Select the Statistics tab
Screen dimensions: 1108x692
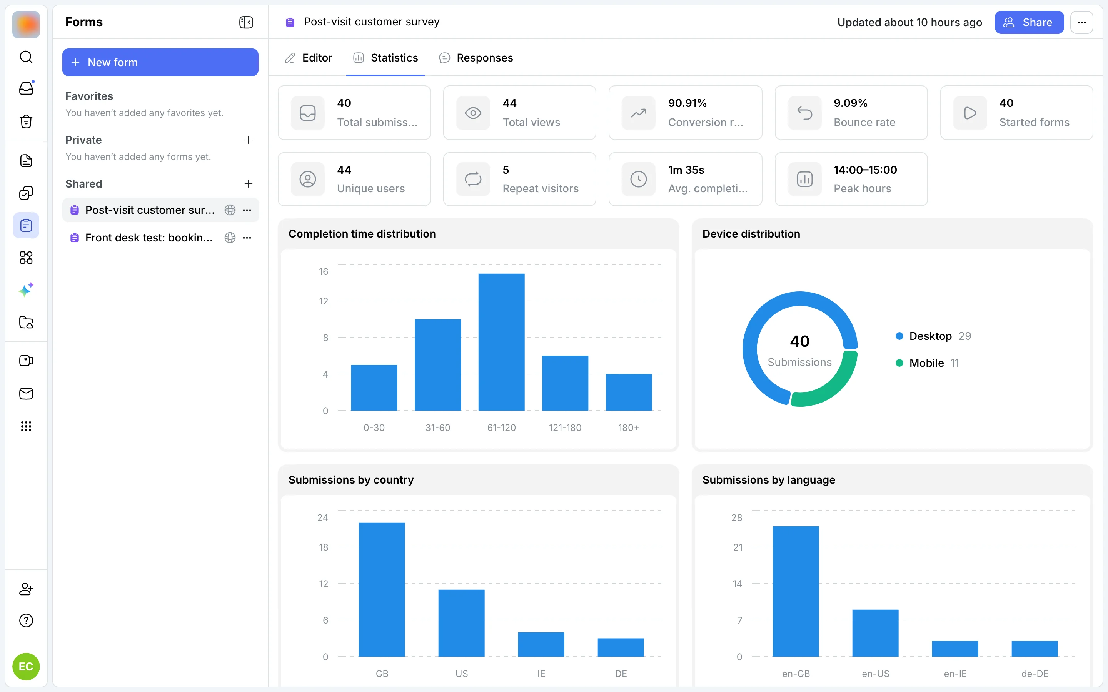385,58
